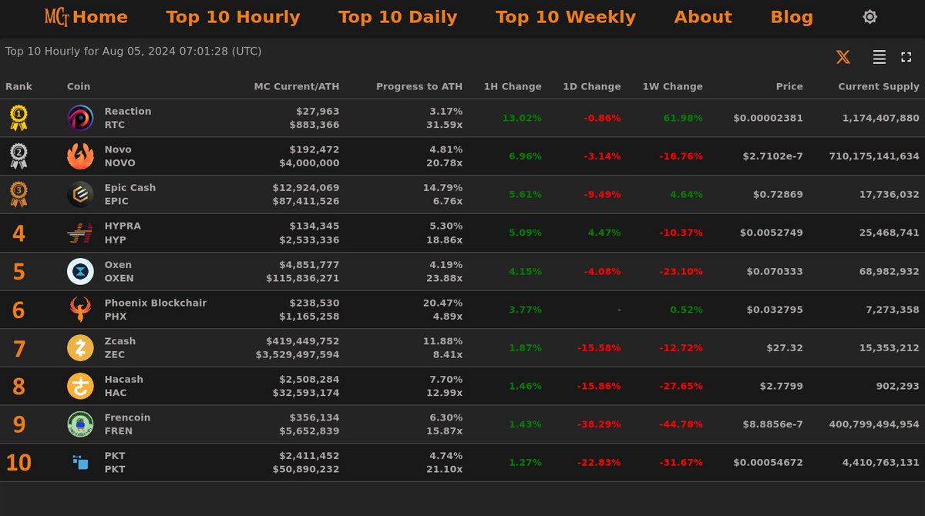Open the Top 10 Hourly tab
This screenshot has height=516, width=925.
point(233,17)
